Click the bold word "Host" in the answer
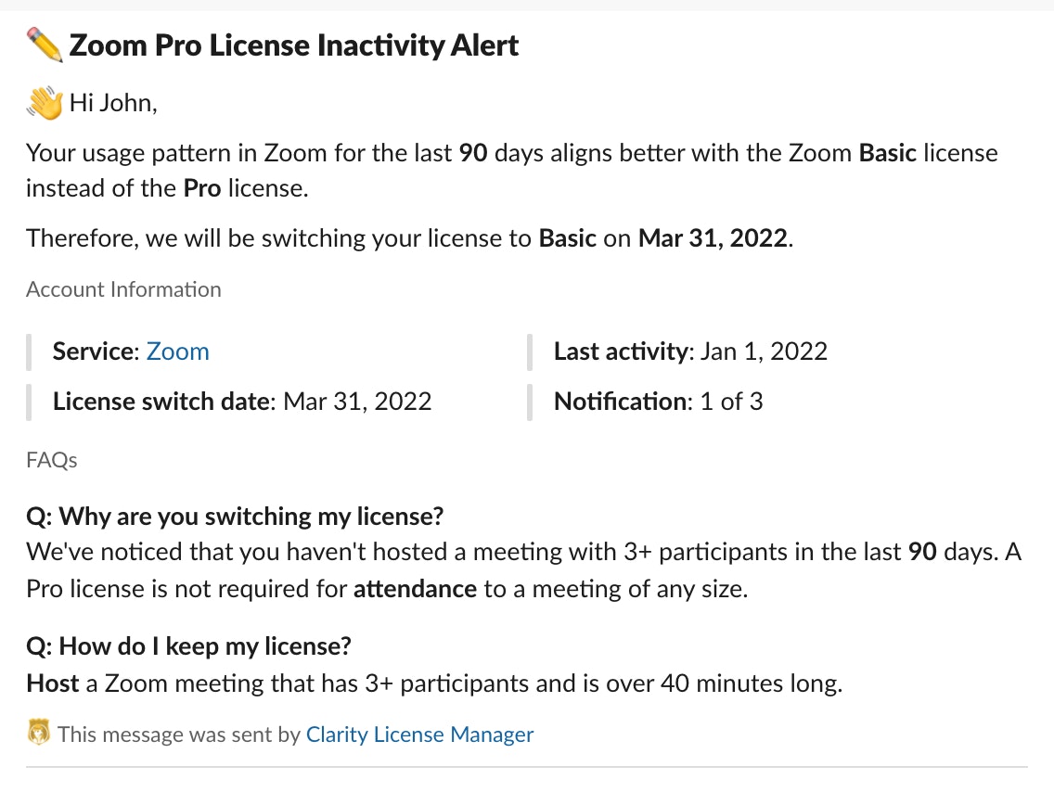The width and height of the screenshot is (1054, 792). point(53,684)
